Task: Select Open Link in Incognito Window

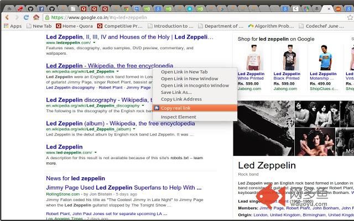Action: click(x=195, y=86)
